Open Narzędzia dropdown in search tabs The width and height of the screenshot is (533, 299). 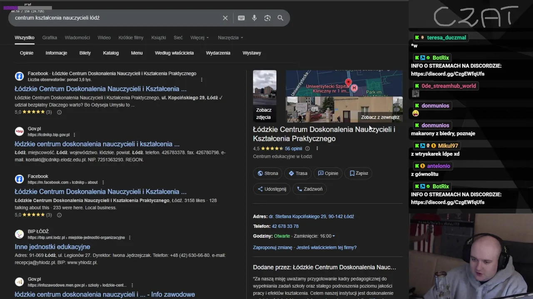230,37
